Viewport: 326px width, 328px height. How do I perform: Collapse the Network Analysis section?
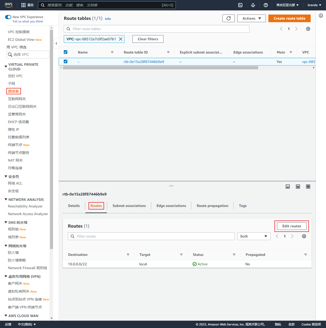6,199
